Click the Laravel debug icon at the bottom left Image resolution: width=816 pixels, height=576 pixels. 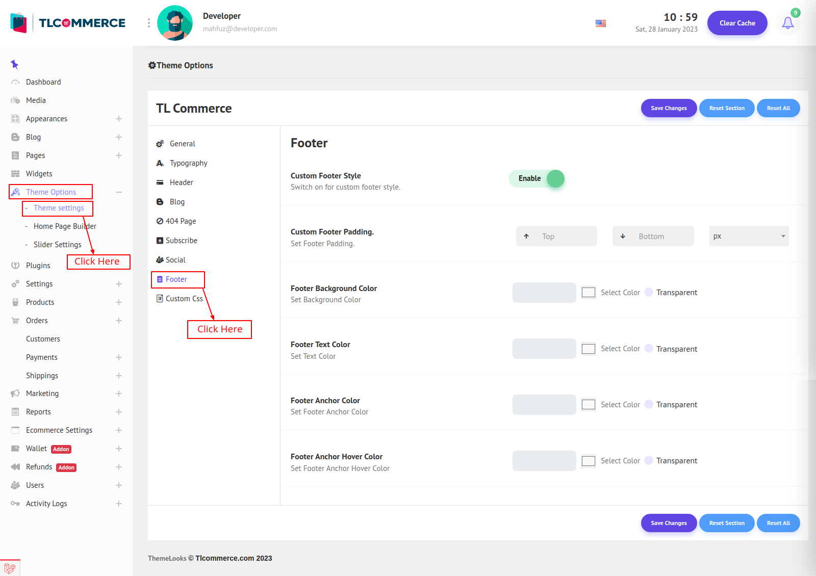pos(10,568)
